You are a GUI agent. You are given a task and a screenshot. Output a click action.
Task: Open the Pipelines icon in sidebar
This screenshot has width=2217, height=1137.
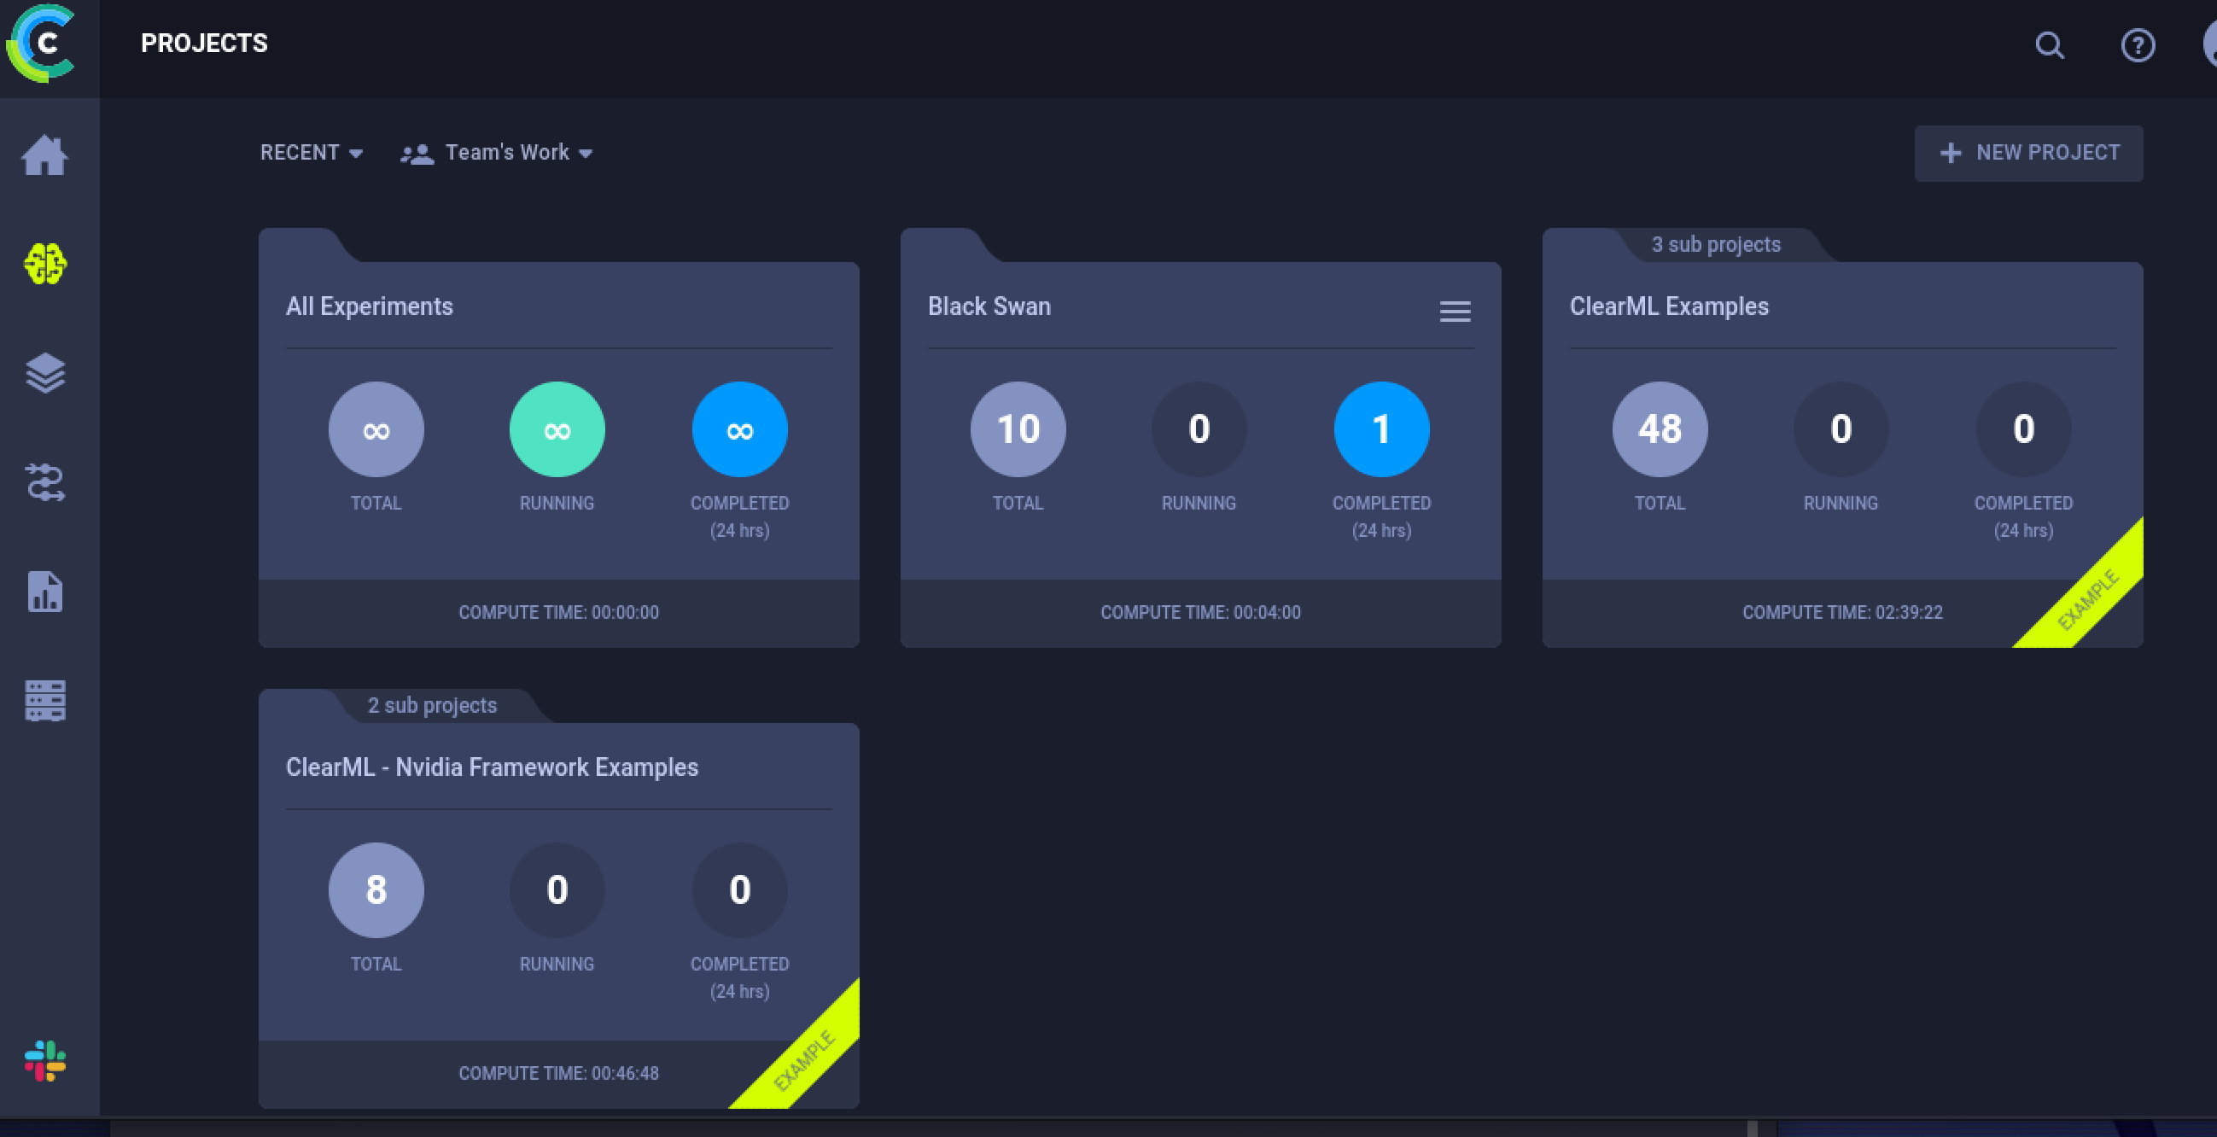(44, 482)
